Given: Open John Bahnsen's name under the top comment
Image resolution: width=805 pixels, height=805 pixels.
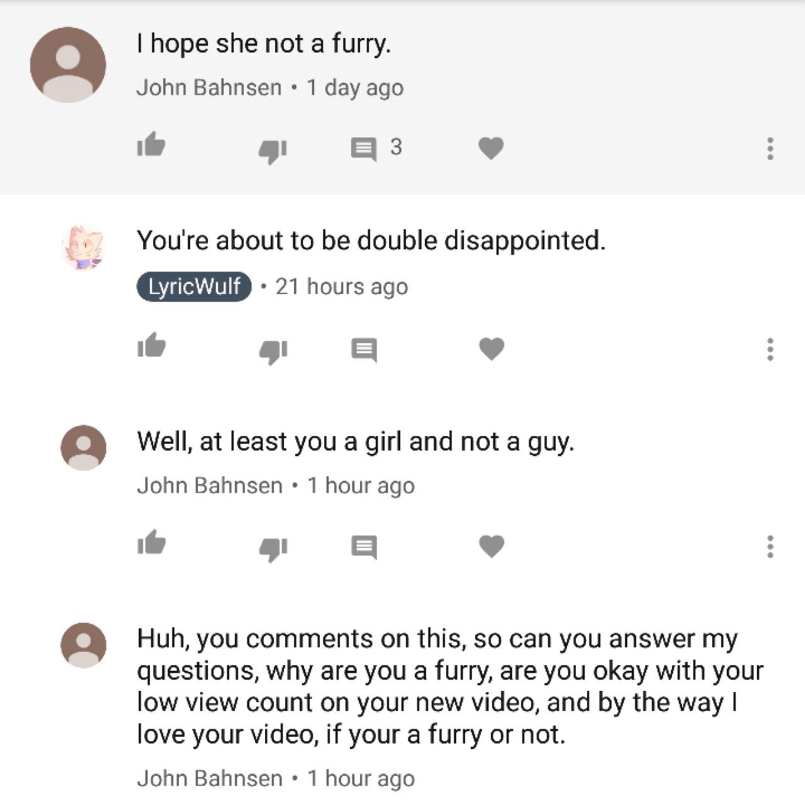Looking at the screenshot, I should point(209,87).
